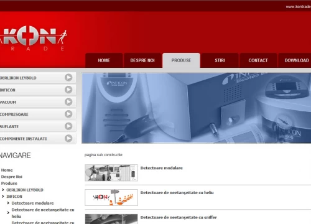The height and width of the screenshot is (224, 311).
Task: Click the Inficon banner image
Action: click(197, 108)
